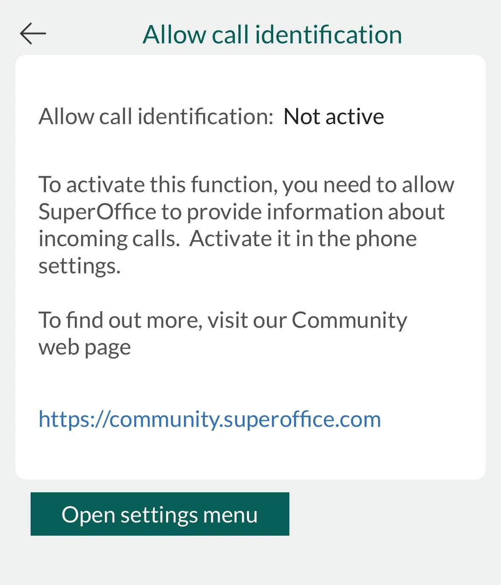Screen dimensions: 501x585
Task: Tap the "To activate this function" paragraph
Action: [246, 225]
